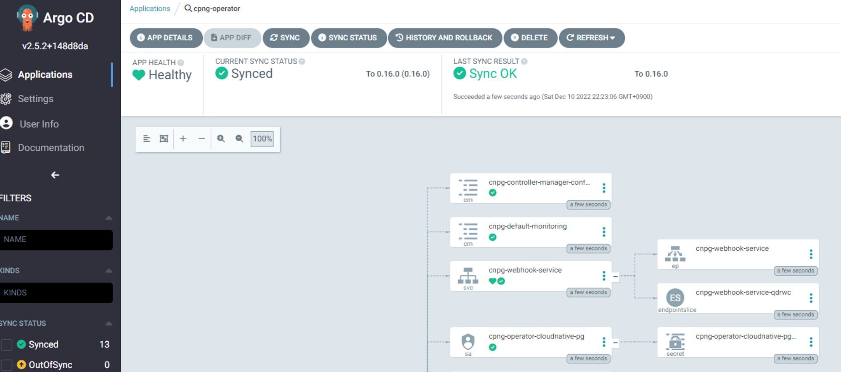This screenshot has height=372, width=841.
Task: Click the Applications breadcrumb link
Action: 150,8
